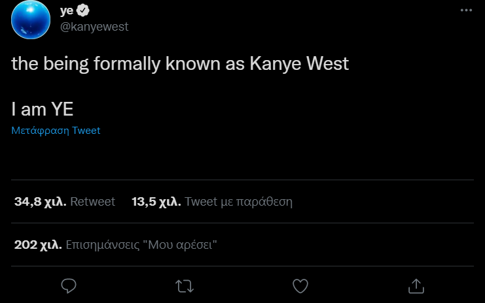This screenshot has width=485, height=303.
Task: Click the reply speech bubble icon
Action: pyautogui.click(x=69, y=285)
